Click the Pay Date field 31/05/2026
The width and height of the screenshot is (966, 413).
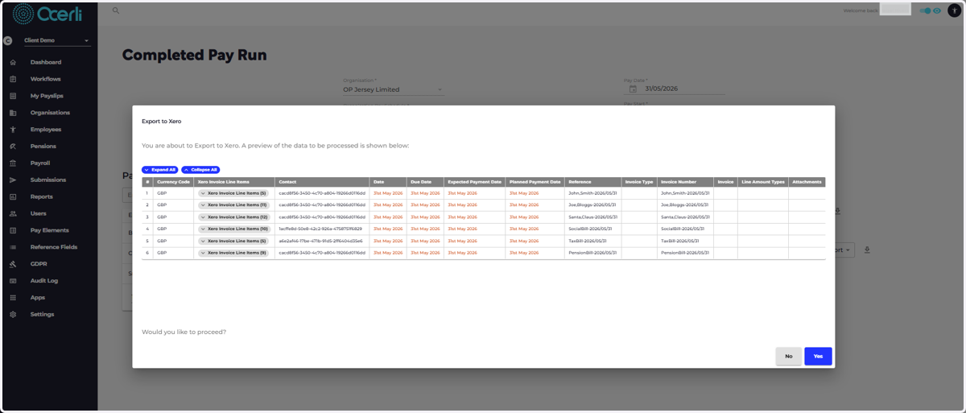pos(674,89)
